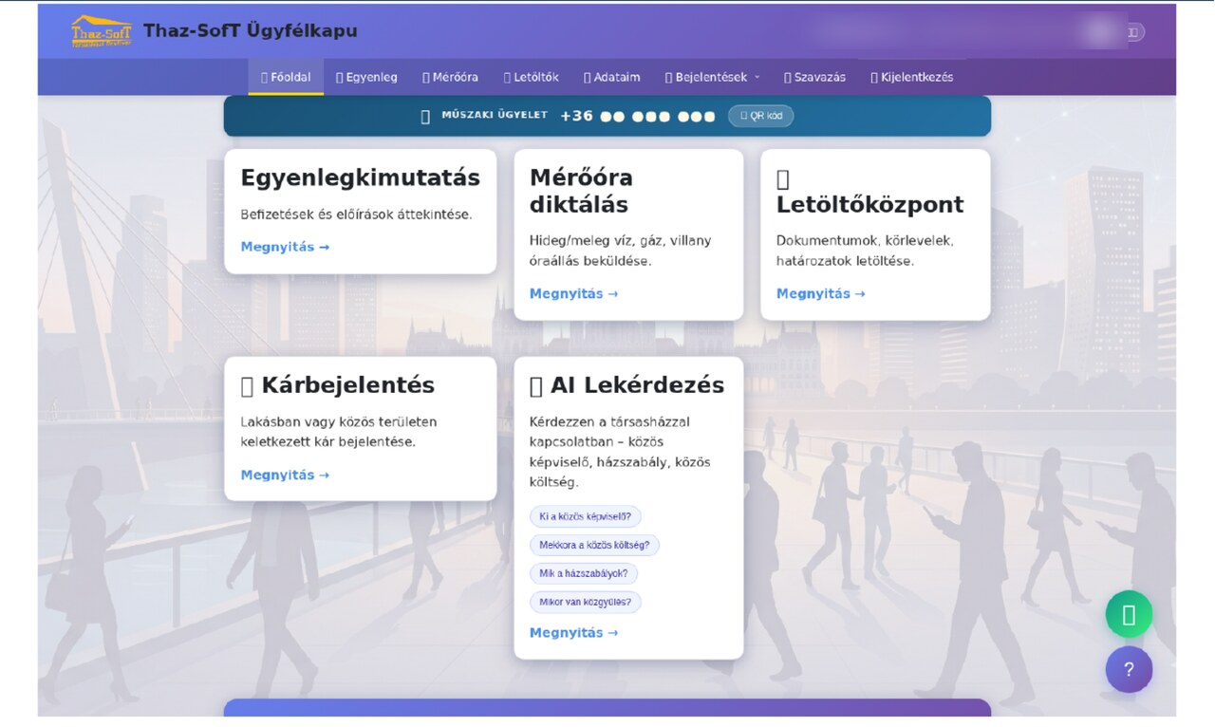
Task: Click the Egyenlegkimutatás card heading
Action: pos(361,177)
